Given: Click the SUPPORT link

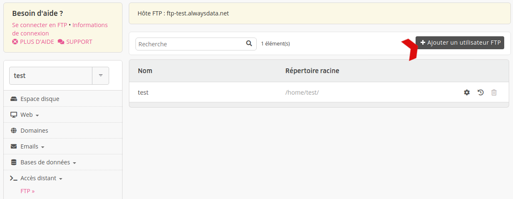Looking at the screenshot, I should tap(79, 42).
